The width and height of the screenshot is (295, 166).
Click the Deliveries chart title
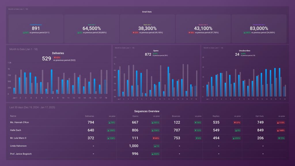point(58,53)
